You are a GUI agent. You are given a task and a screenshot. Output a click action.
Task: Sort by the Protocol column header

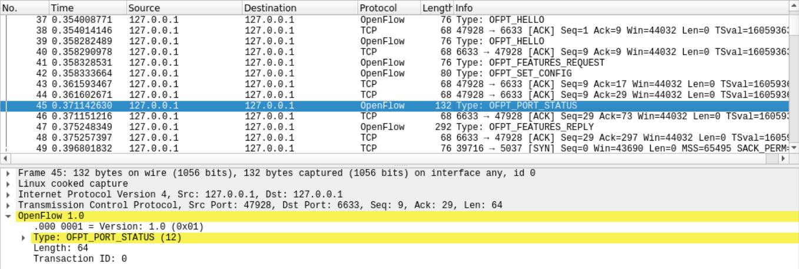pyautogui.click(x=388, y=8)
